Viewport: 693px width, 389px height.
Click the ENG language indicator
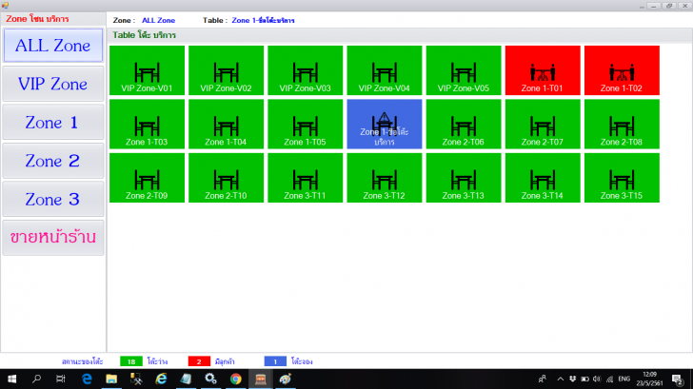624,379
